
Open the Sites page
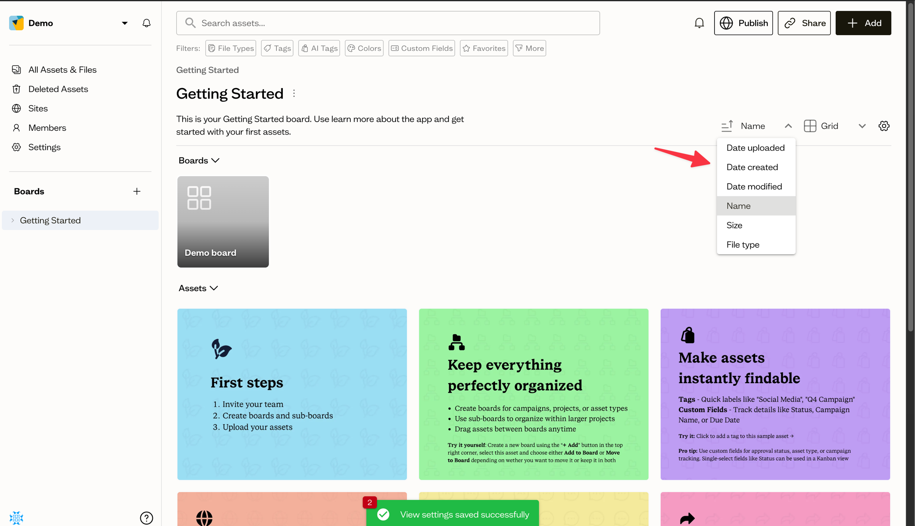[x=38, y=109]
